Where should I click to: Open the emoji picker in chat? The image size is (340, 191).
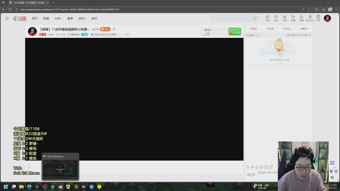point(248,167)
